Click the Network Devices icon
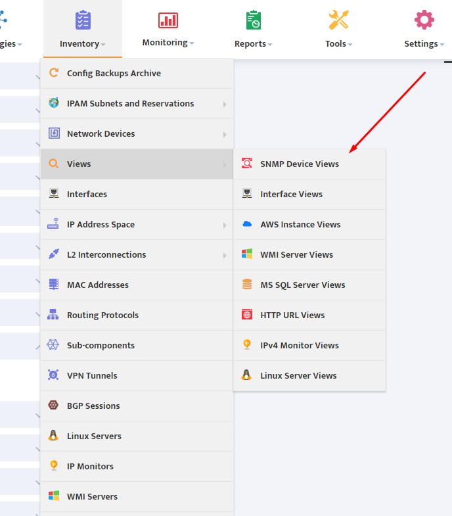Image resolution: width=452 pixels, height=516 pixels. (54, 133)
